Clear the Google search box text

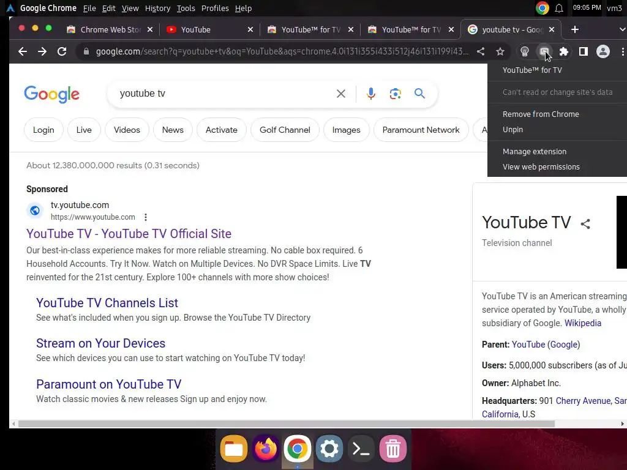pos(341,94)
